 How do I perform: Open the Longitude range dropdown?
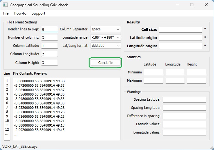click(105, 38)
